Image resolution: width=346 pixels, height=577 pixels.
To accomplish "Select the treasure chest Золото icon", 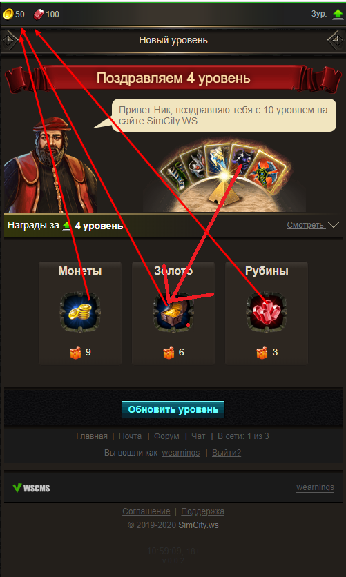I will coord(173,312).
